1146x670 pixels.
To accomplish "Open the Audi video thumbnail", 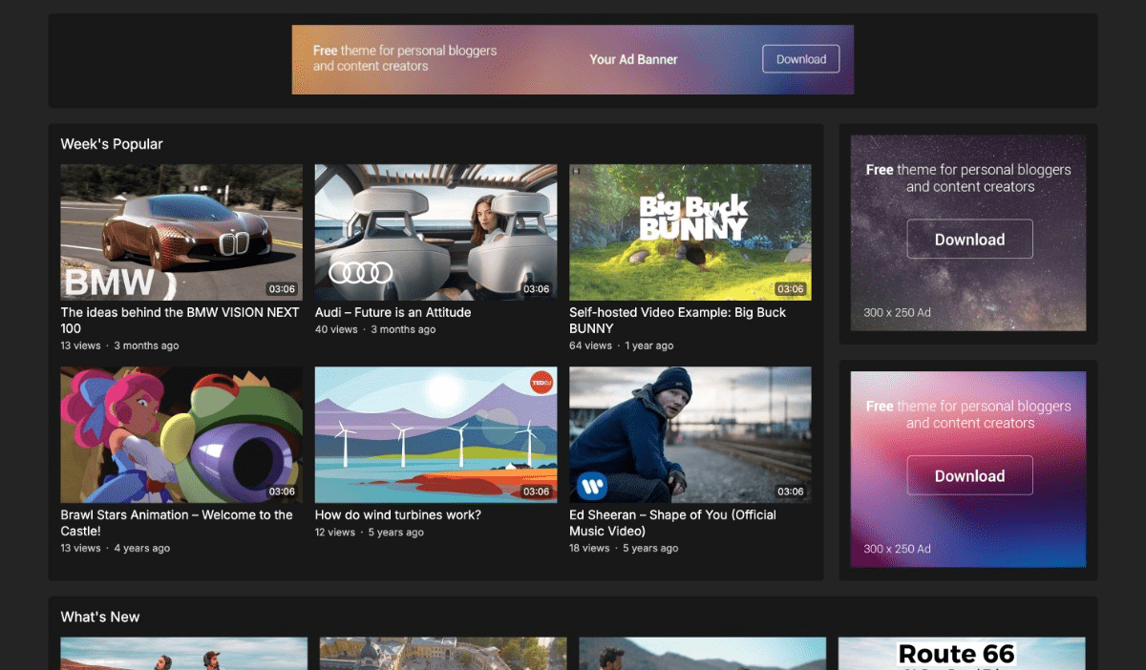I will click(436, 232).
